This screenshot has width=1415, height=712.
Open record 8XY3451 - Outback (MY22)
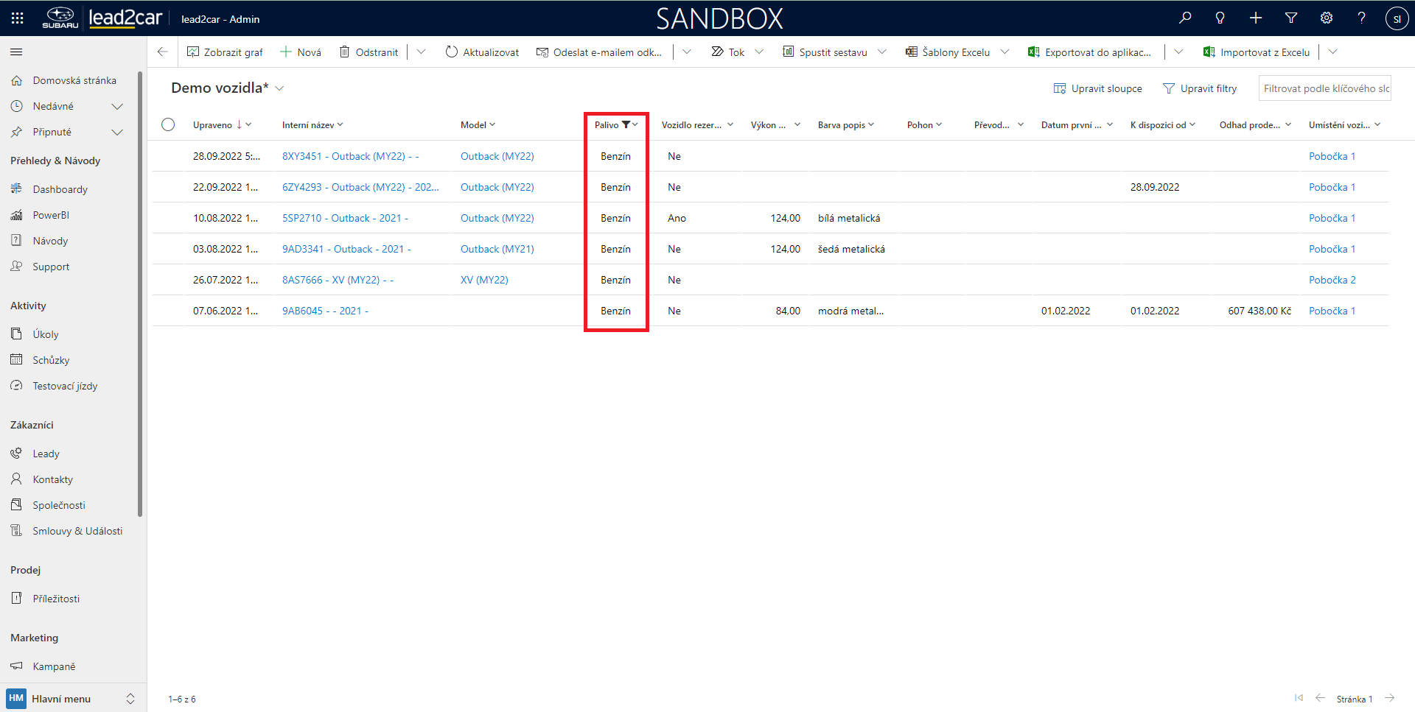(x=343, y=156)
